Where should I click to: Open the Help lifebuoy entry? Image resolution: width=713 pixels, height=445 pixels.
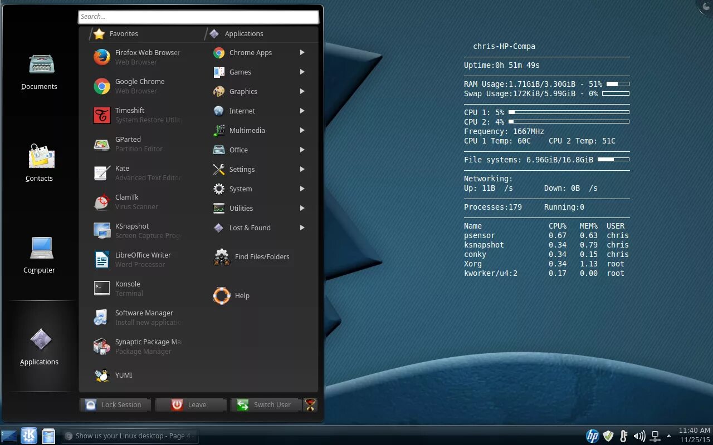[231, 295]
